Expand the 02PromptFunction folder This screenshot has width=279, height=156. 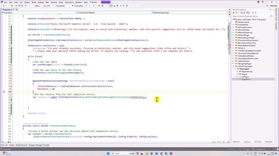click(x=233, y=27)
